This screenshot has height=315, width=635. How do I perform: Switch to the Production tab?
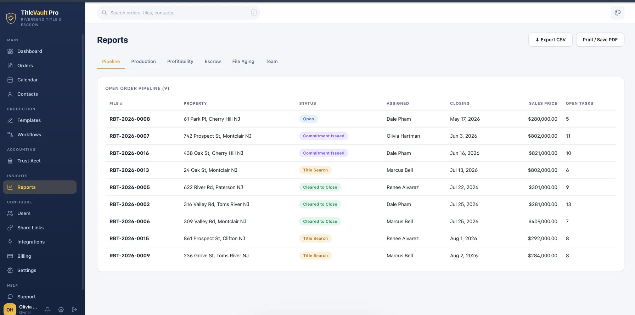(144, 61)
